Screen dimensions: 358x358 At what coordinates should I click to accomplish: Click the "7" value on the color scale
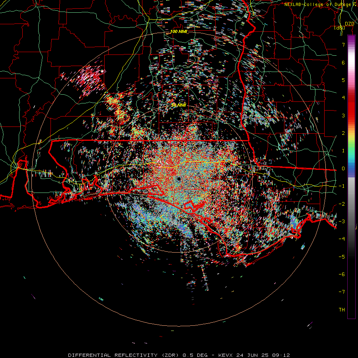[x=343, y=45]
